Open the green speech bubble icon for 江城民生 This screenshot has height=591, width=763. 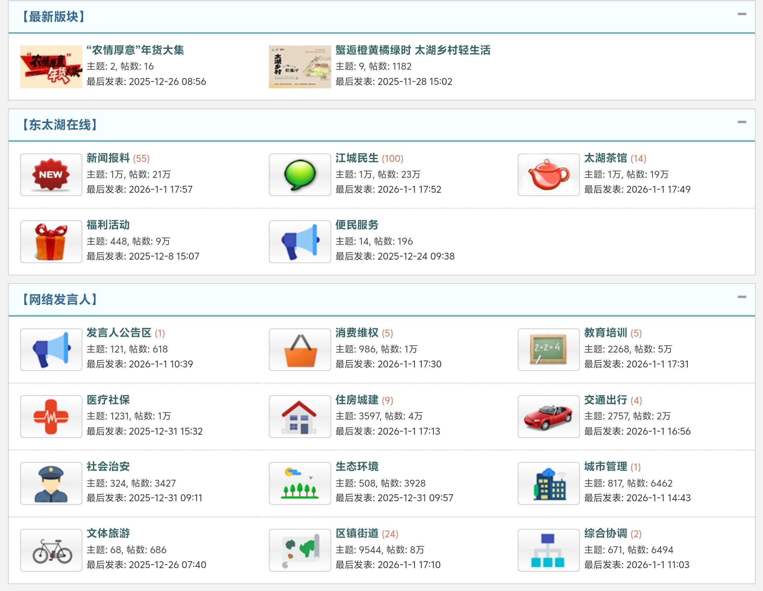[x=300, y=175]
